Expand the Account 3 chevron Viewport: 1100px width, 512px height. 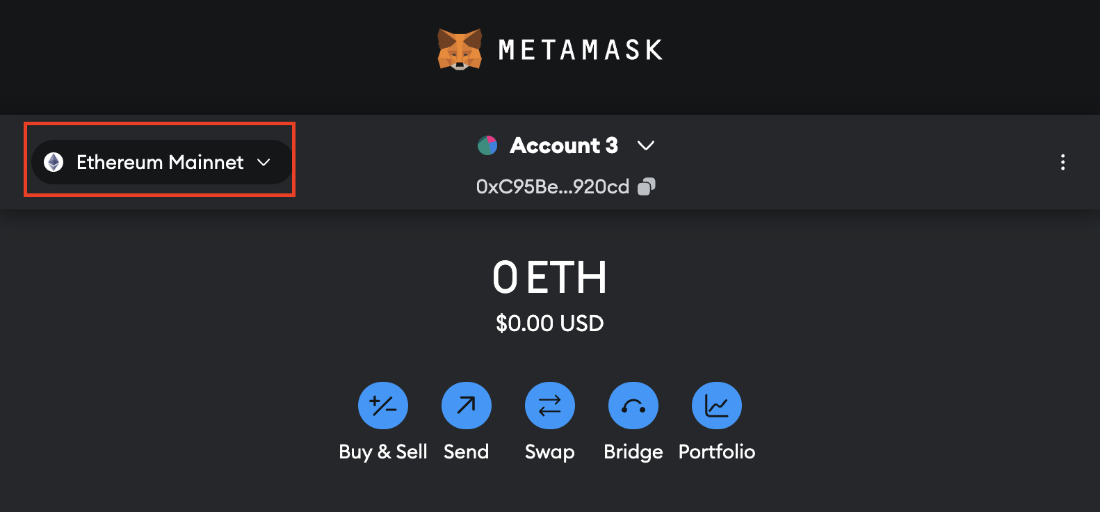click(x=646, y=145)
